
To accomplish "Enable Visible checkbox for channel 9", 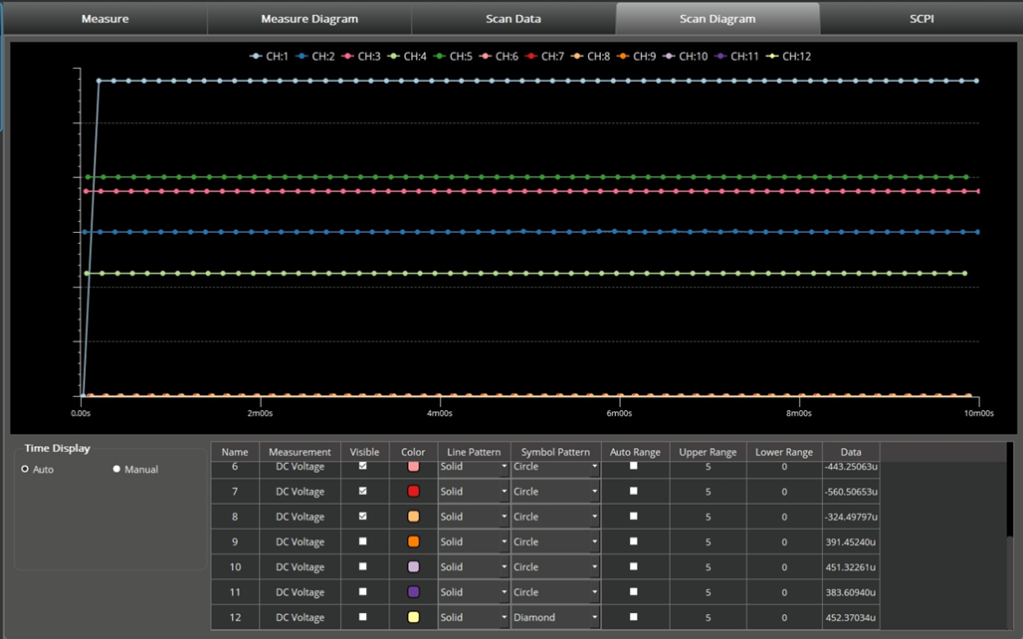I will point(363,541).
